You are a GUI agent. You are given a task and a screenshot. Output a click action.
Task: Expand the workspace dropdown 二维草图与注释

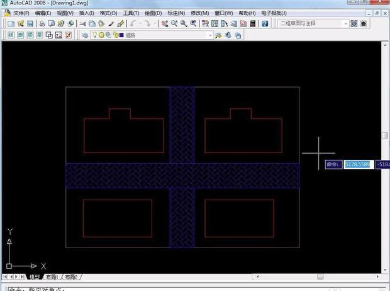[x=345, y=23]
